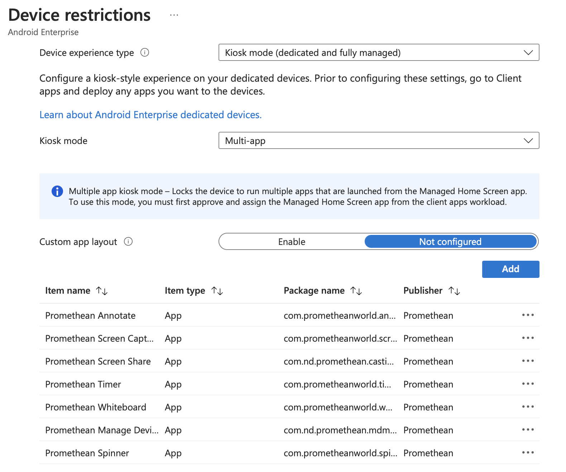This screenshot has height=472, width=566.
Task: Open row menu for Promethean Whiteboard
Action: (528, 407)
